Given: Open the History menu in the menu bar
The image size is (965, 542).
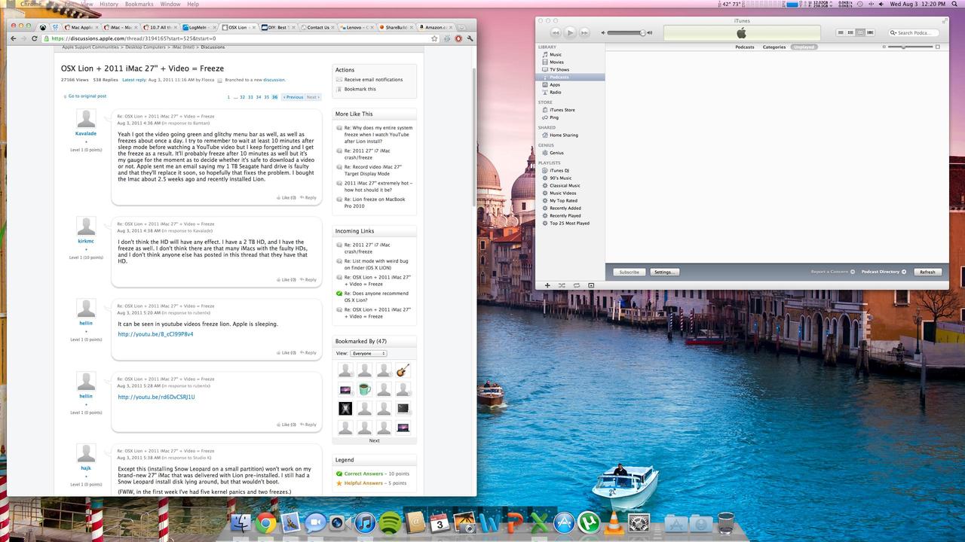Looking at the screenshot, I should [109, 4].
